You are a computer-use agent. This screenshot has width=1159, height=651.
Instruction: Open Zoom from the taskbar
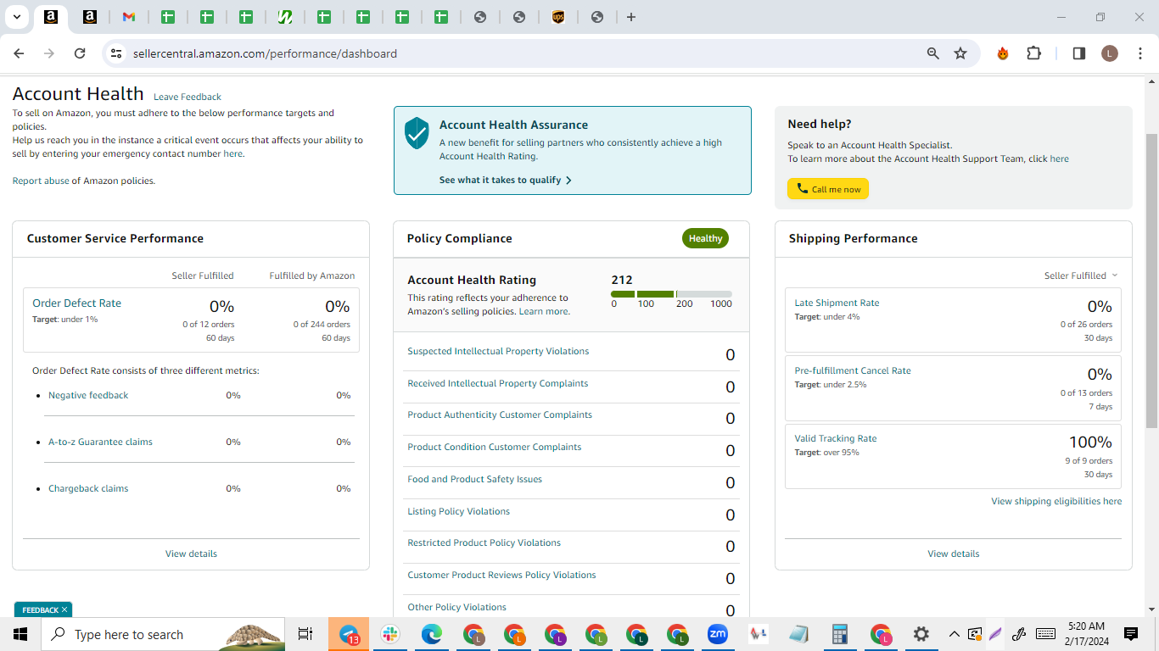point(718,634)
